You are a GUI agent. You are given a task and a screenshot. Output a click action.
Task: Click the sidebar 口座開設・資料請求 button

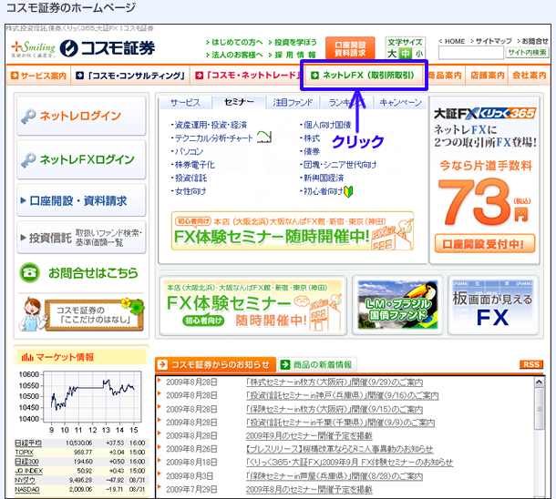coord(81,201)
